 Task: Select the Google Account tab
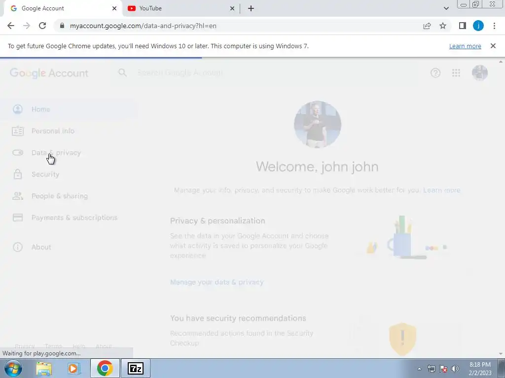(x=63, y=8)
